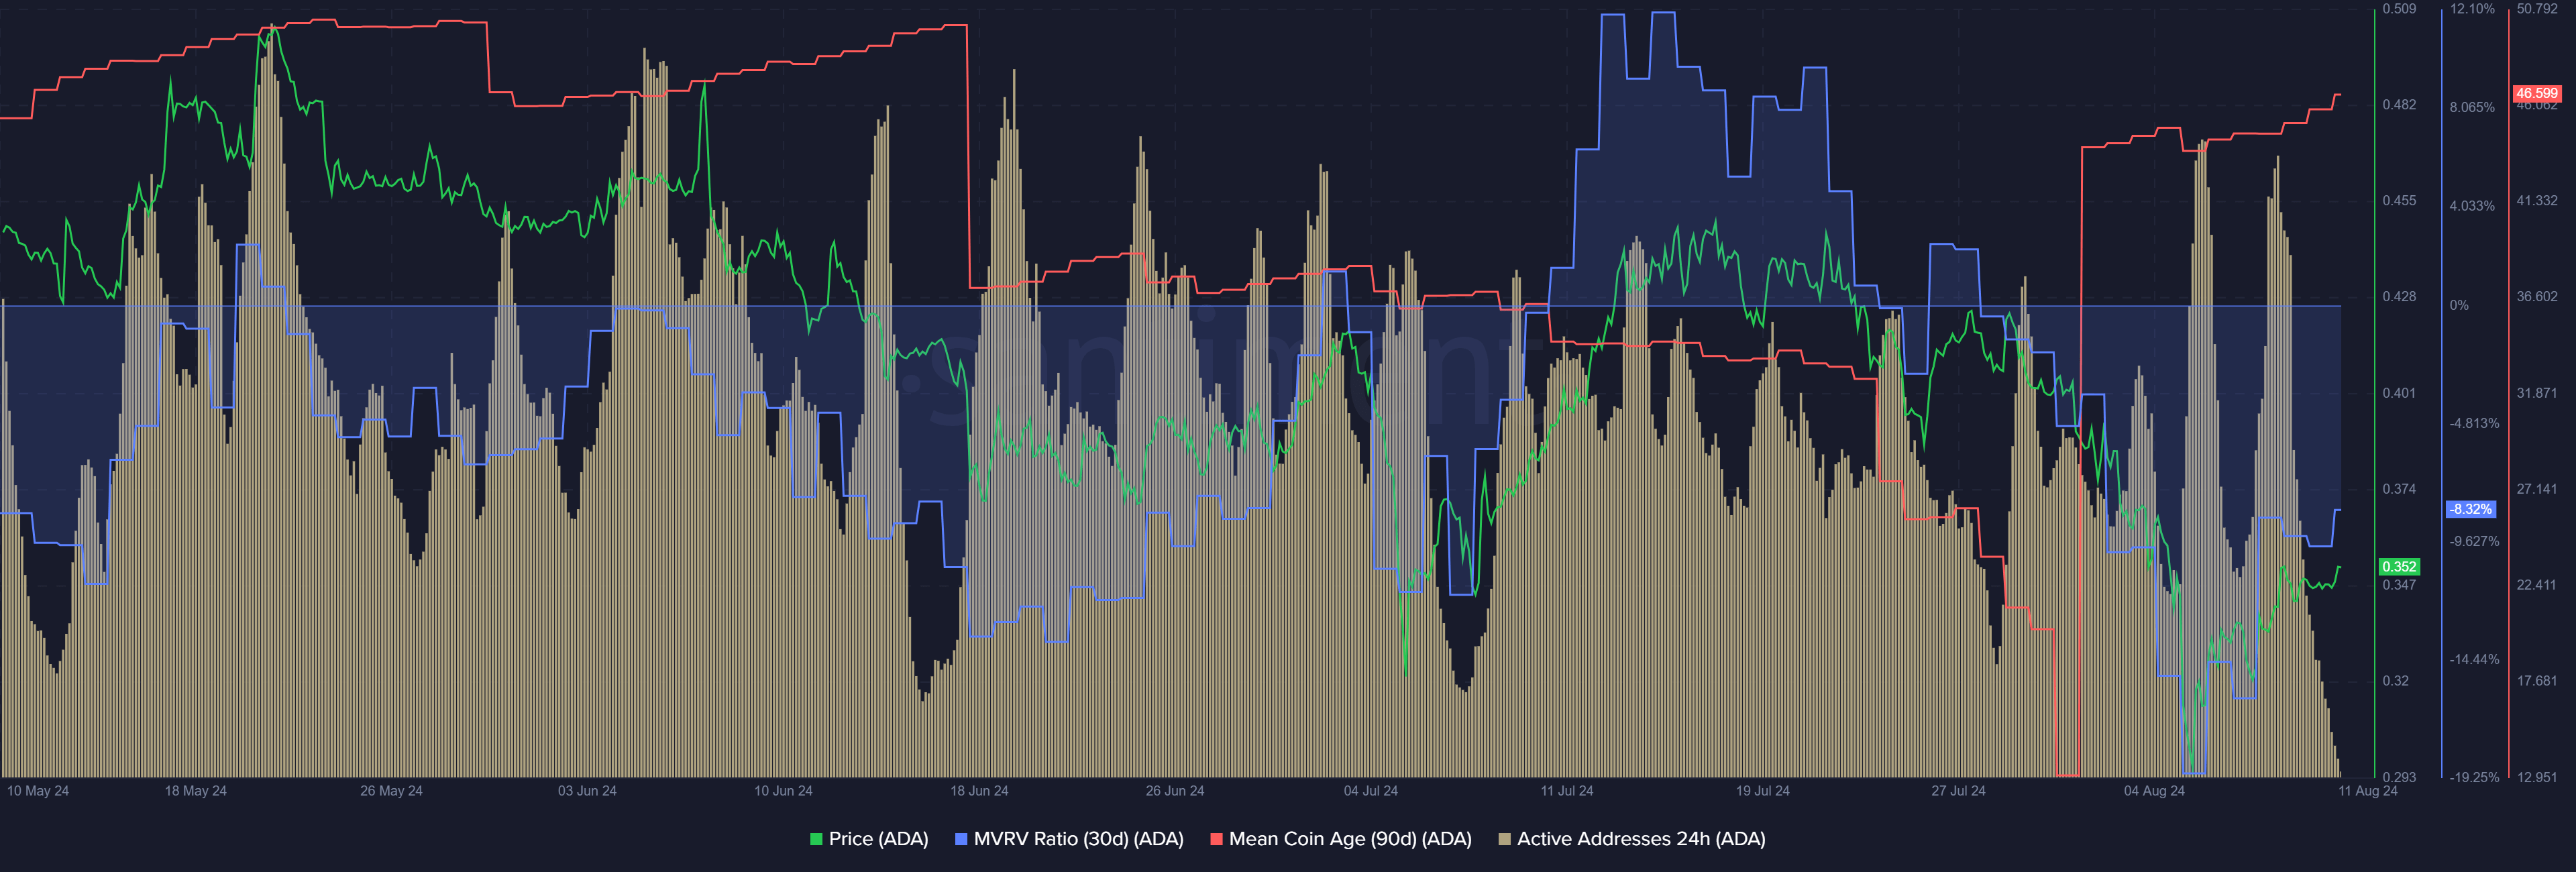Click the blue -8.32% MVRV value badge

pos(2470,509)
